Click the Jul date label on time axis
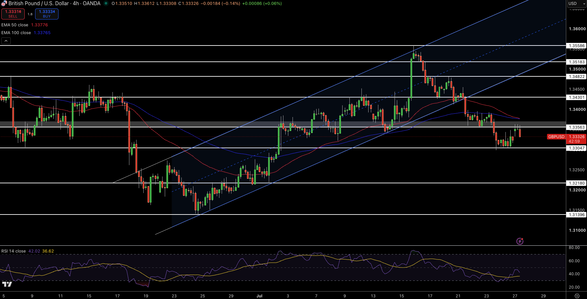Screen dimensions: 587x299 259,296
